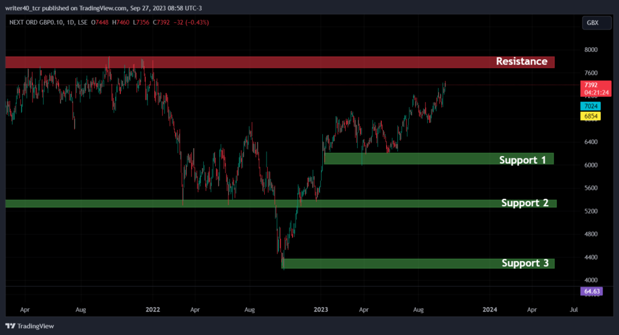The image size is (619, 335).
Task: Click the open value O7448
Action: click(100, 22)
